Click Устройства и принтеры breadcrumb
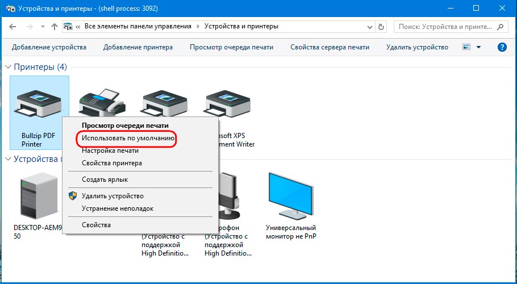This screenshot has height=284, width=517. click(241, 26)
